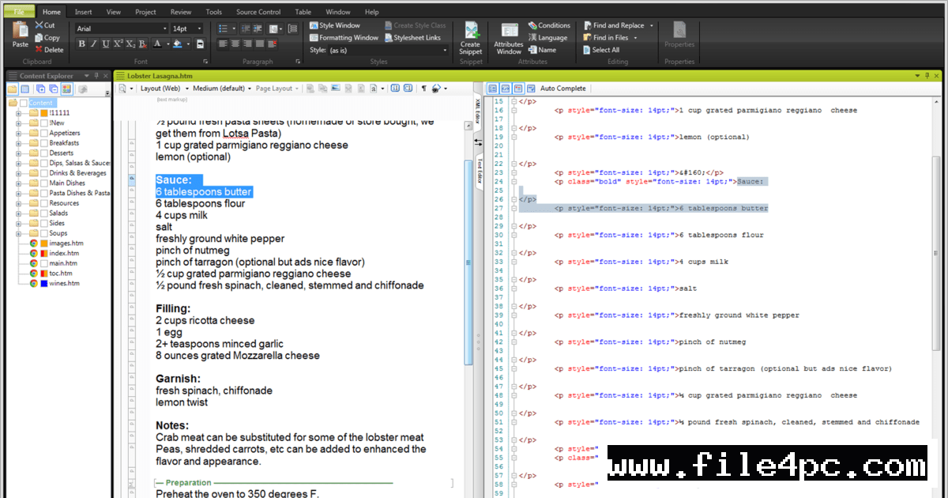Click the Style Window button

click(334, 25)
